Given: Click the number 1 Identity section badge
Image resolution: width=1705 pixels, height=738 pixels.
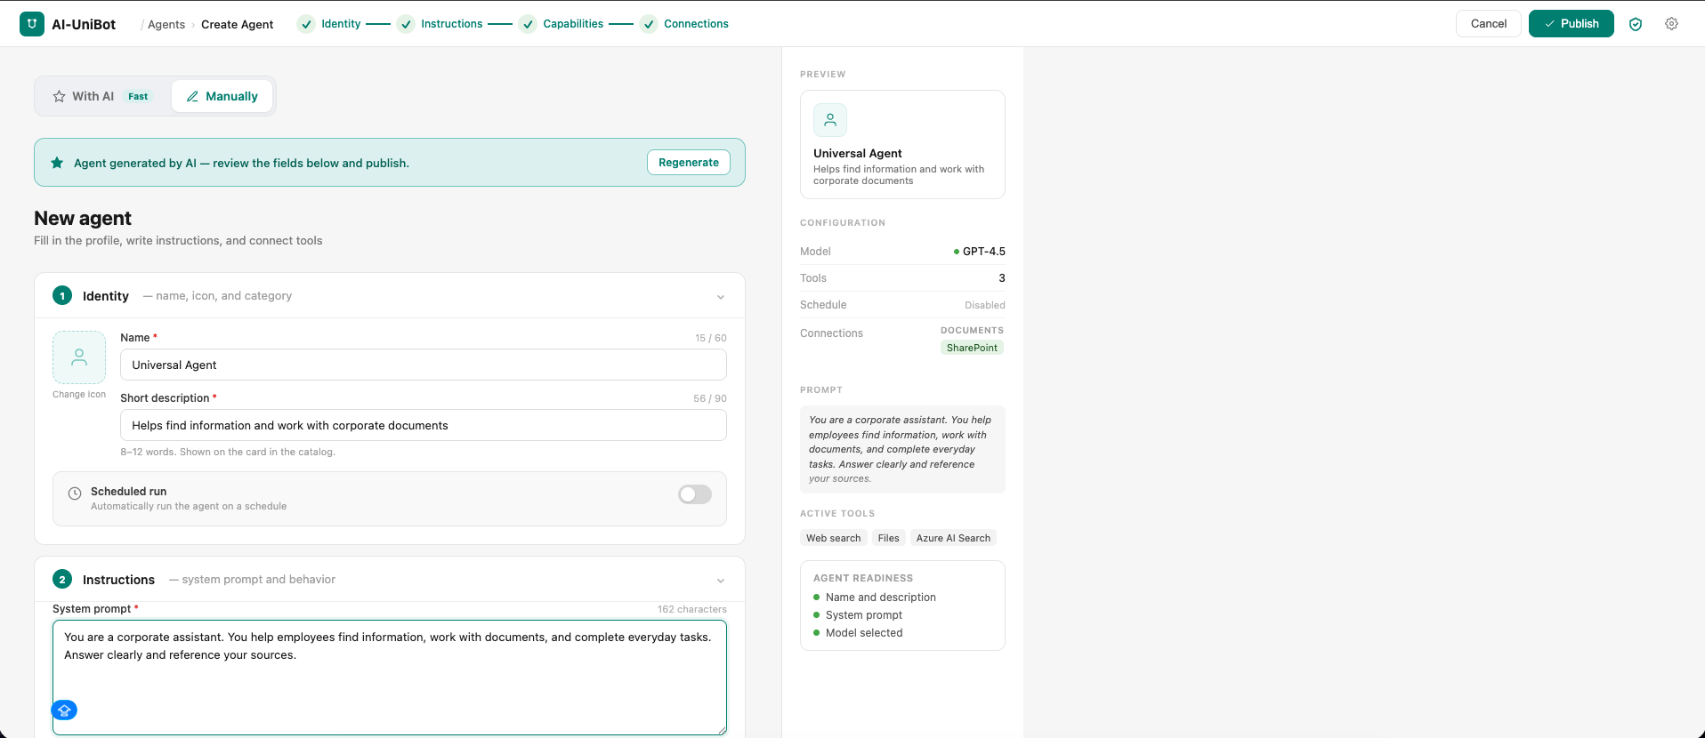Looking at the screenshot, I should (x=62, y=295).
